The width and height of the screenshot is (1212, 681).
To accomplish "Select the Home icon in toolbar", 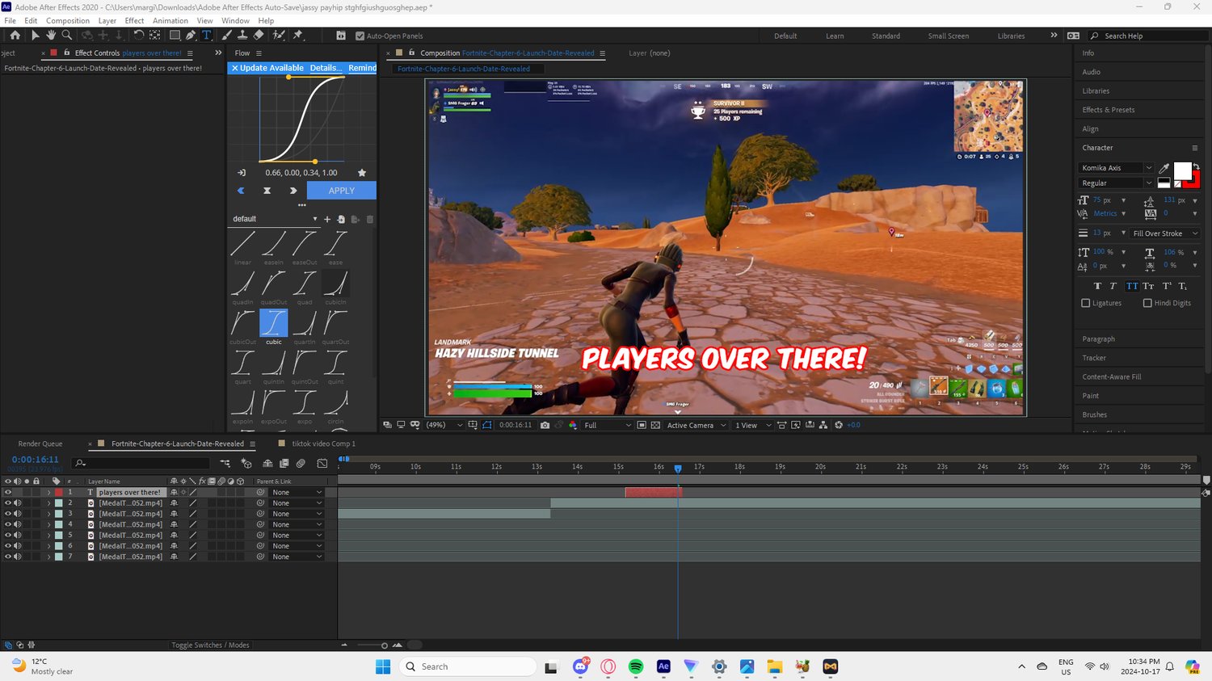I will pyautogui.click(x=15, y=36).
